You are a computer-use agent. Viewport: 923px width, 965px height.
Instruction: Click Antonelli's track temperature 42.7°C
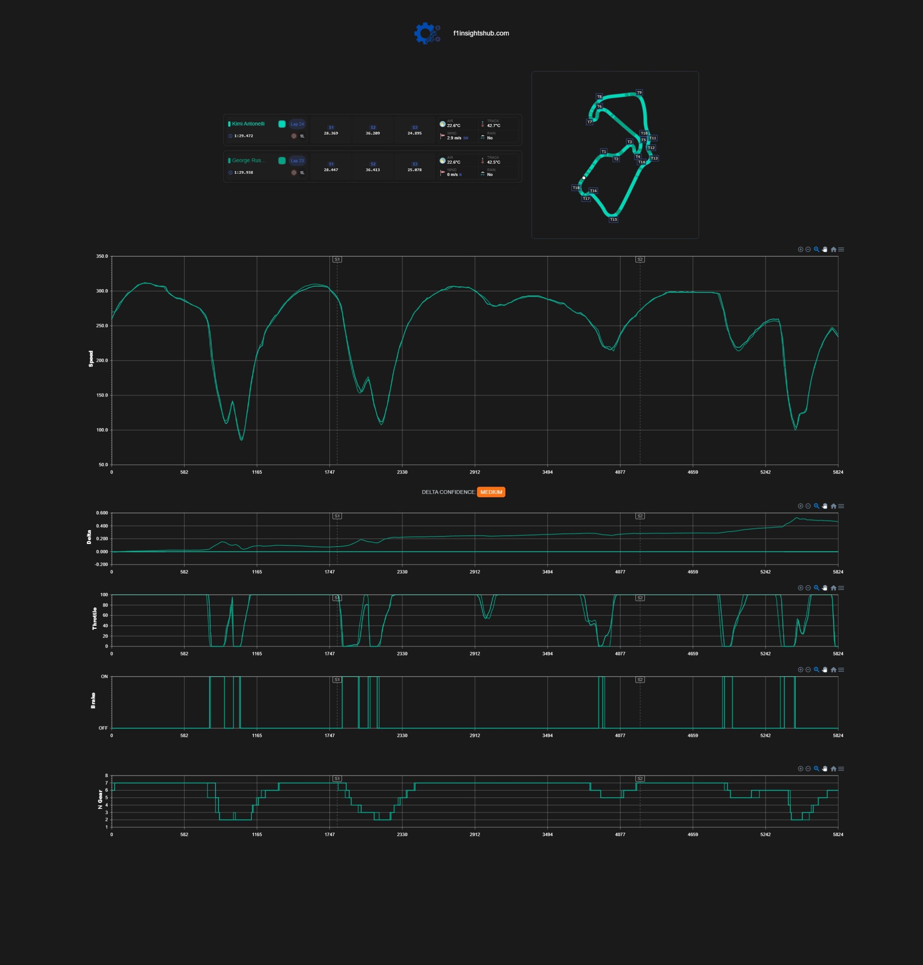coord(493,126)
